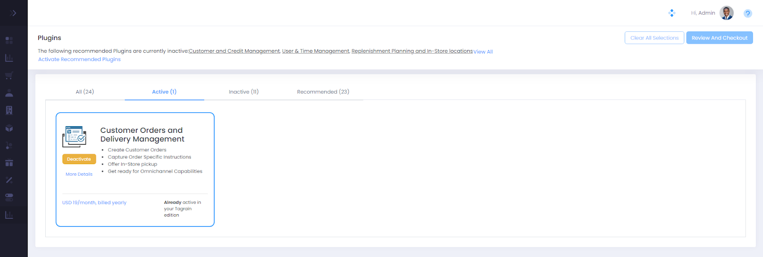
Task: Open More Details for the plugin
Action: (79, 174)
